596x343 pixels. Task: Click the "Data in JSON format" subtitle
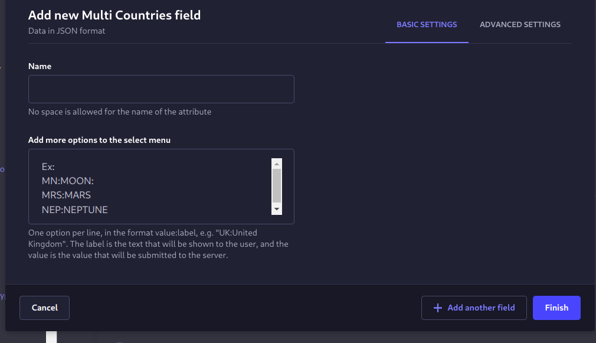point(67,31)
